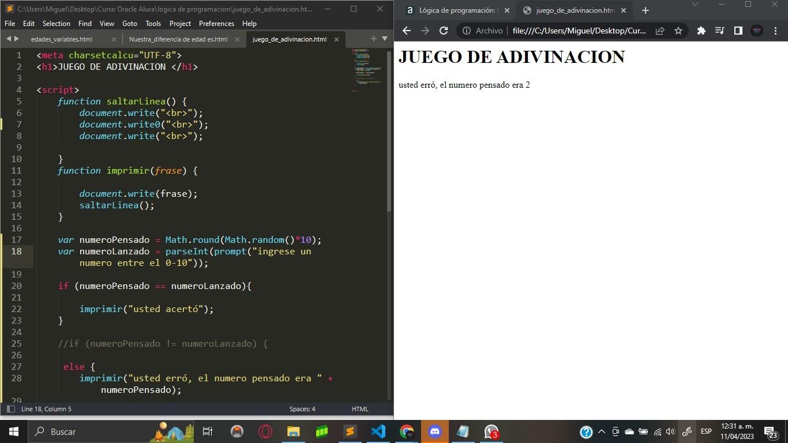Open the Project menu
The image size is (788, 443).
tap(180, 24)
